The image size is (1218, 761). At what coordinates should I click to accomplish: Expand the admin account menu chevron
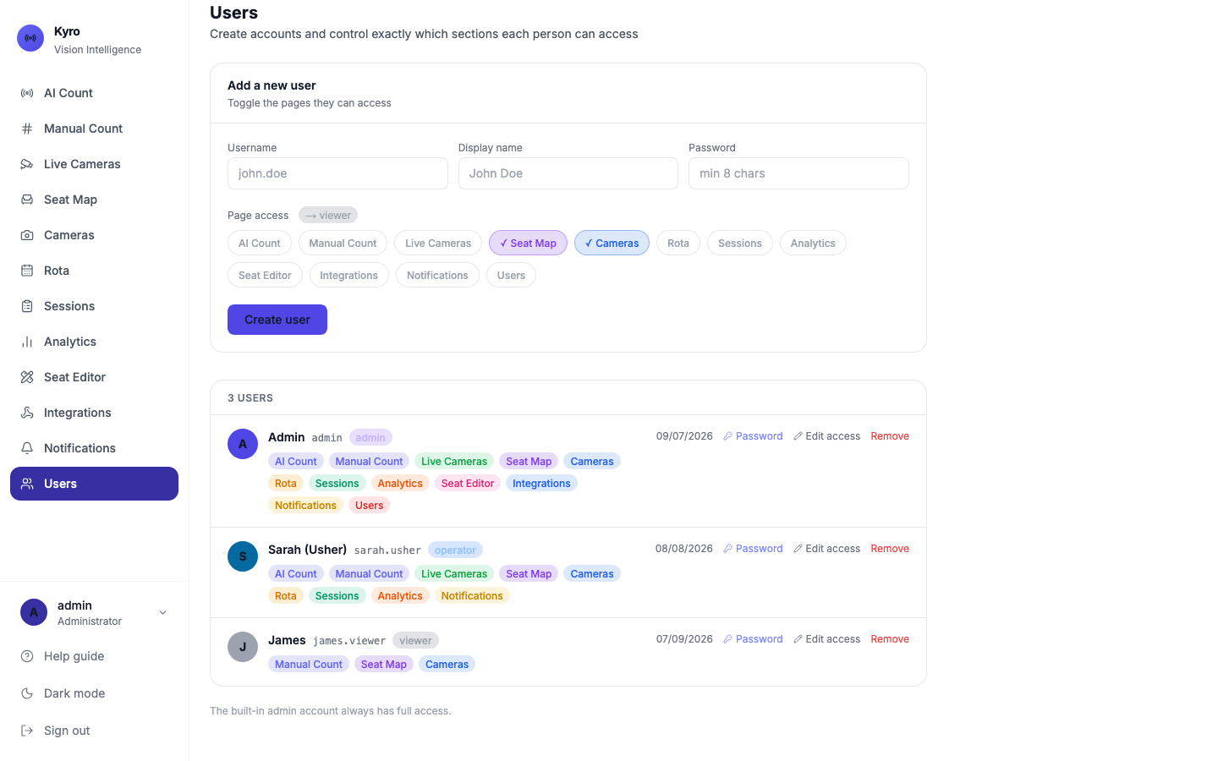tap(163, 613)
